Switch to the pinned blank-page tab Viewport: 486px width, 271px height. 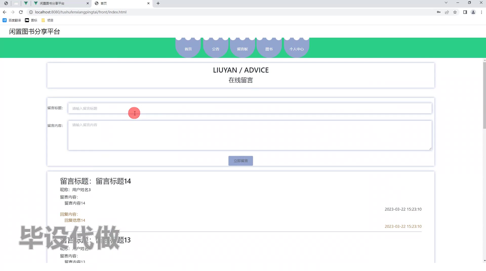pos(16,3)
